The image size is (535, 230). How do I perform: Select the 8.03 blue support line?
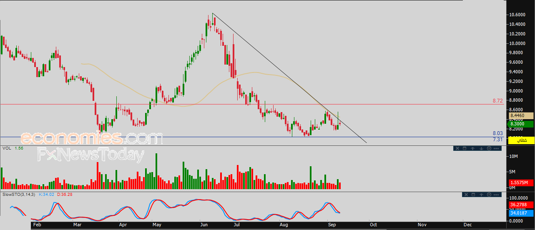(250, 137)
